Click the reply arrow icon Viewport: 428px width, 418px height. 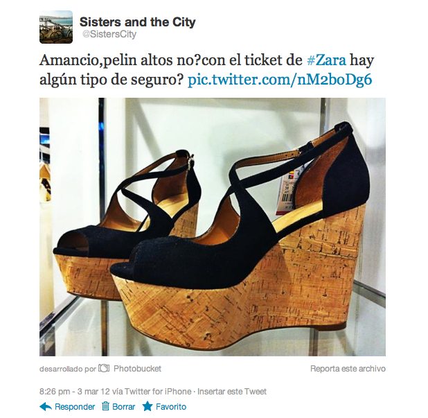[x=46, y=407]
